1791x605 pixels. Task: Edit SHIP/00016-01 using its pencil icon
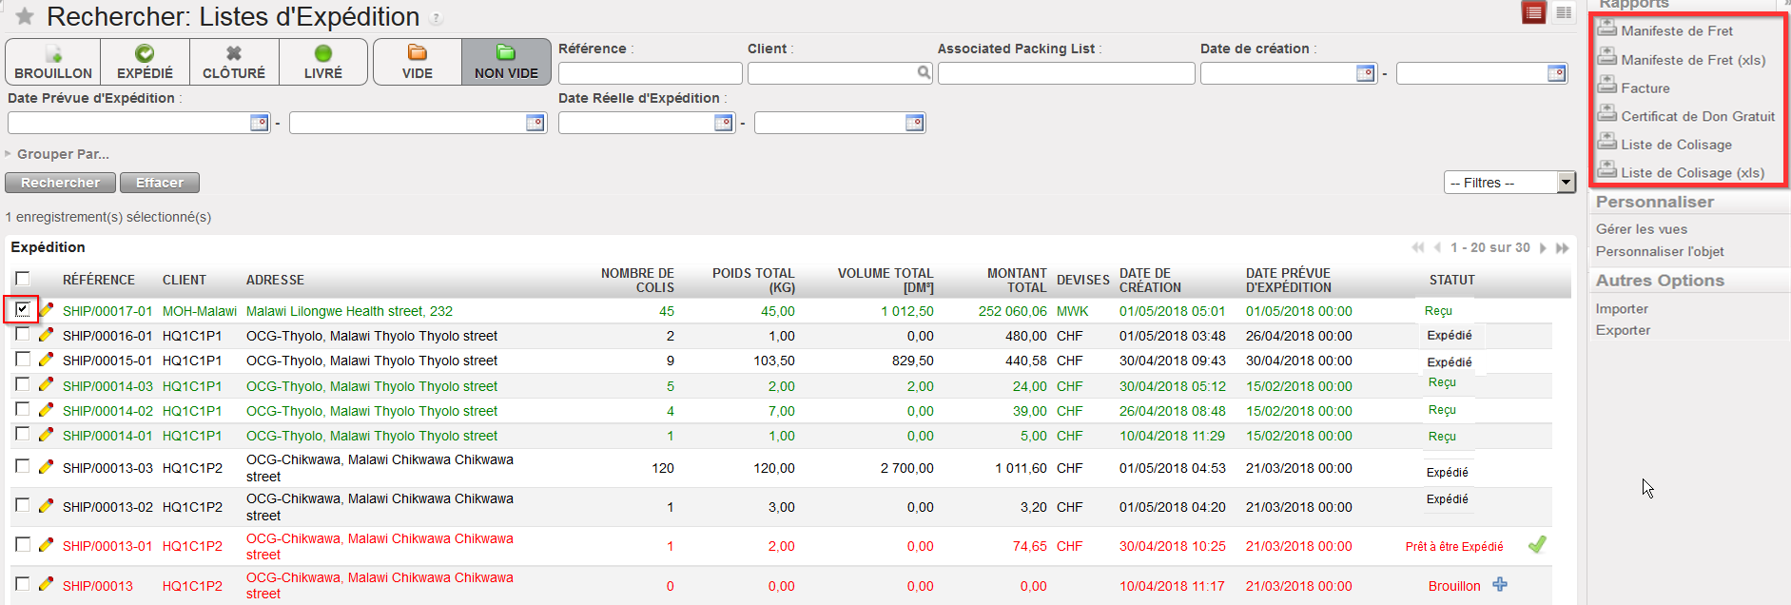point(46,335)
